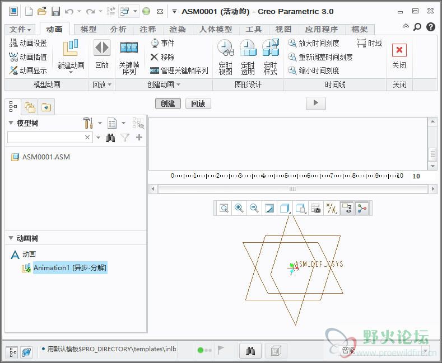Open Animation Settings (动画设置)

pos(28,43)
